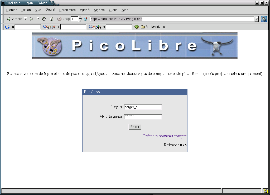Click the PicoLibre banner image
This screenshot has height=195, width=270.
coord(135,46)
